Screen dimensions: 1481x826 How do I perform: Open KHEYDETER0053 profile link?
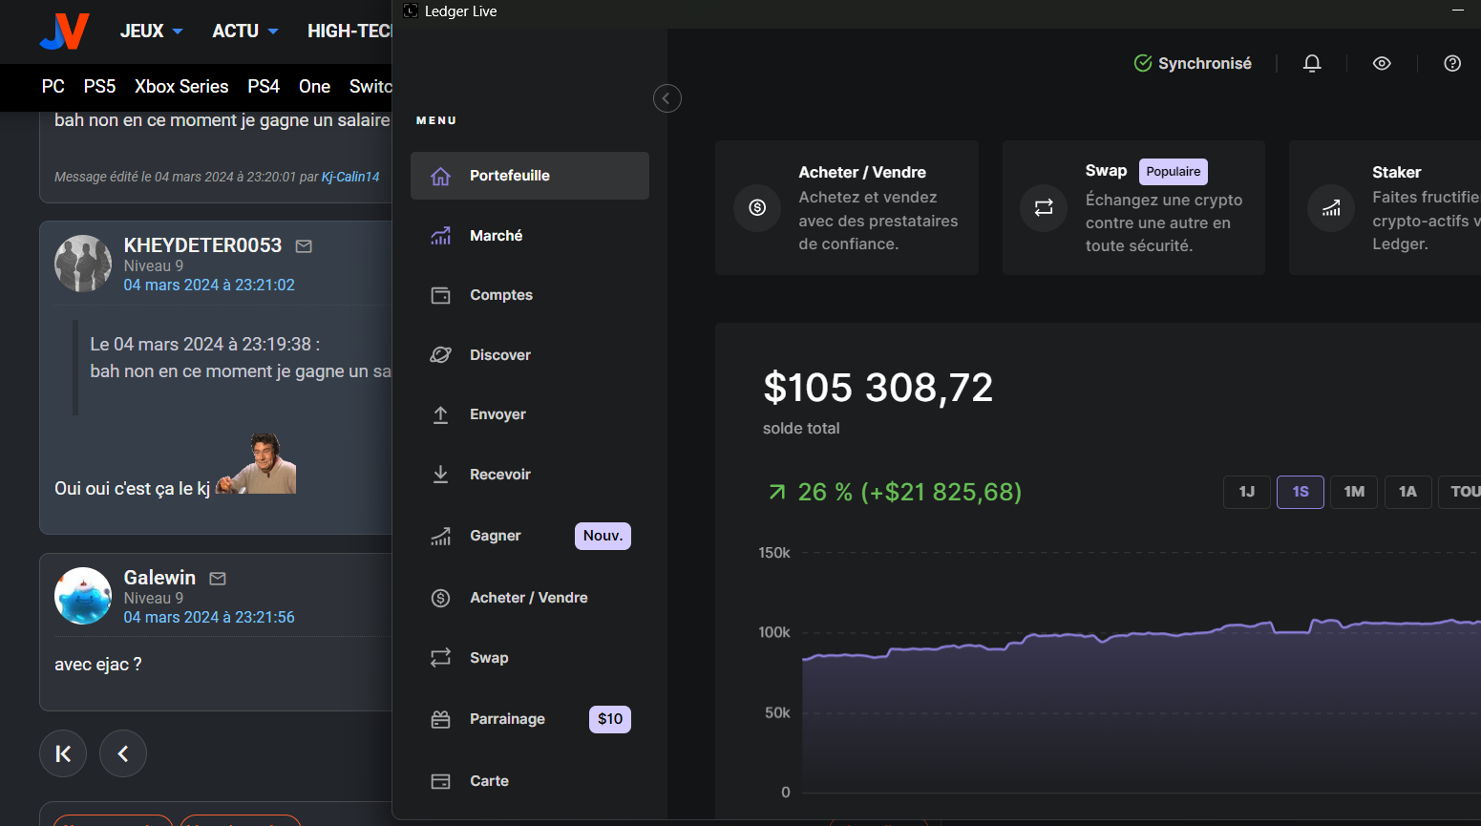[x=202, y=245]
